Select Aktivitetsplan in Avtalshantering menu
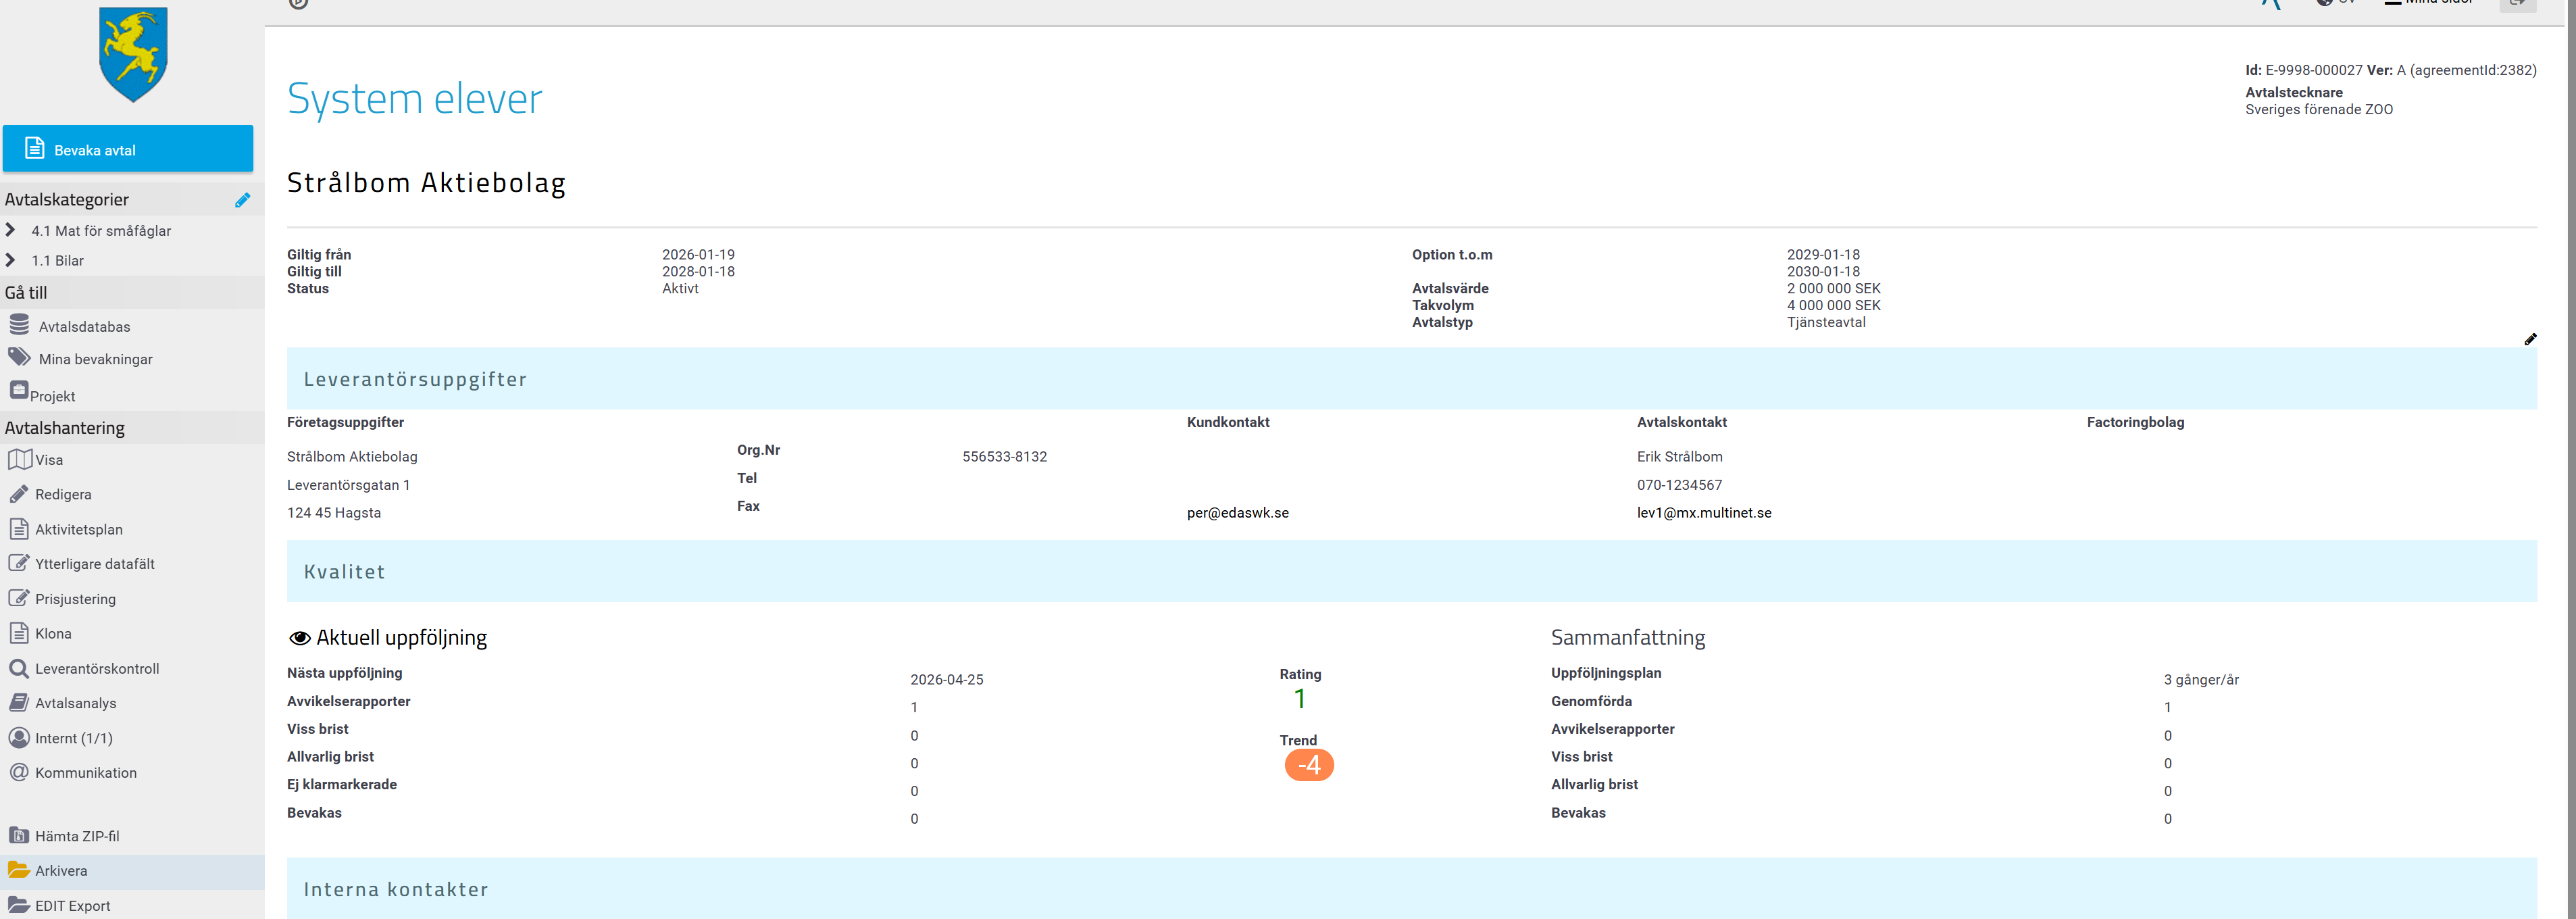 pyautogui.click(x=79, y=530)
